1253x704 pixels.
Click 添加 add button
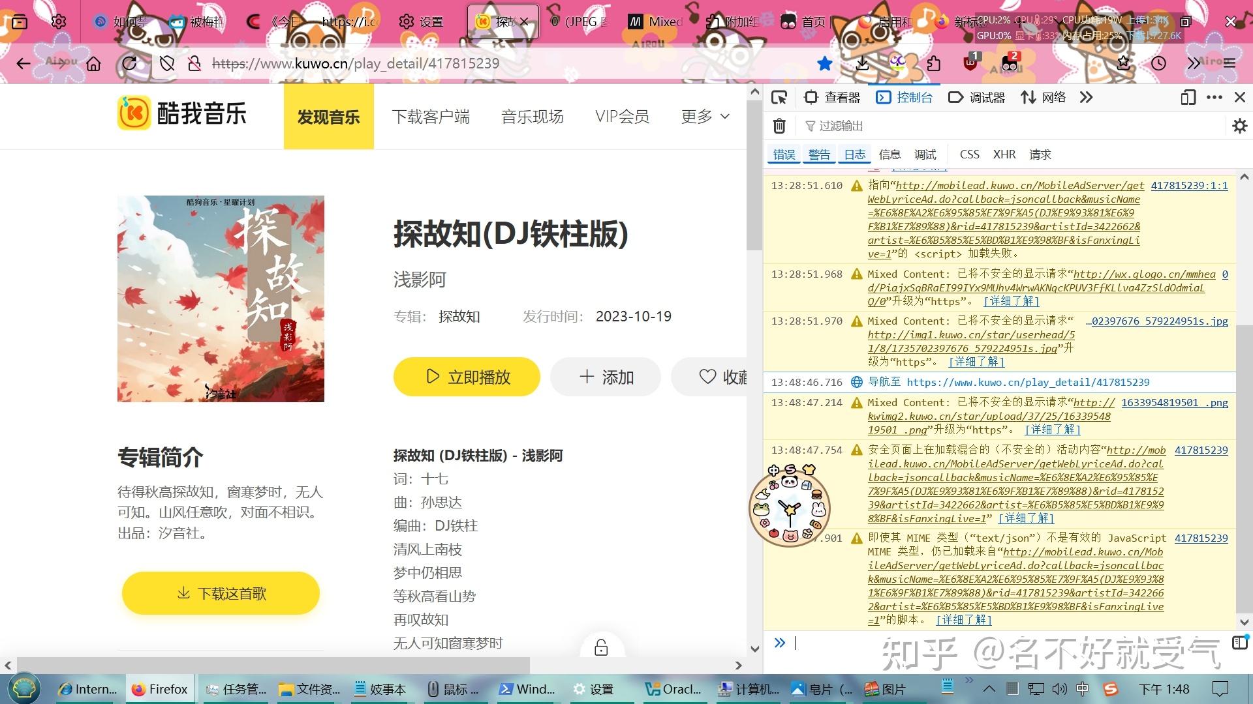pos(606,377)
